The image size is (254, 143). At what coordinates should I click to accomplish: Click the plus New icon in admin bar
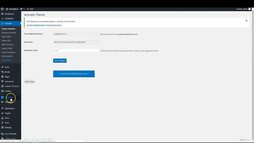click(x=28, y=9)
